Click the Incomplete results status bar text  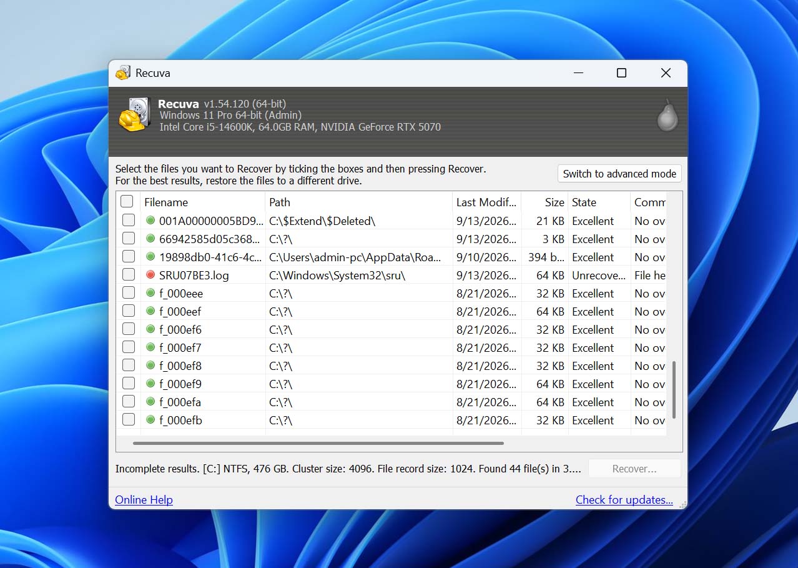pos(348,469)
